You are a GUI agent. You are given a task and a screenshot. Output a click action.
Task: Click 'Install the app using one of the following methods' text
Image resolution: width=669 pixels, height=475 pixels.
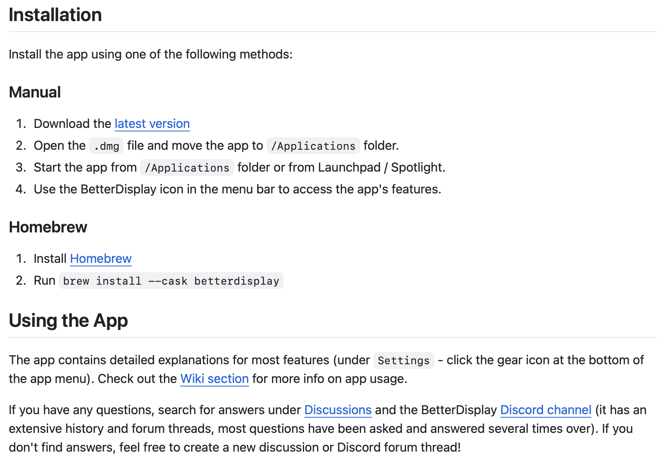point(151,54)
